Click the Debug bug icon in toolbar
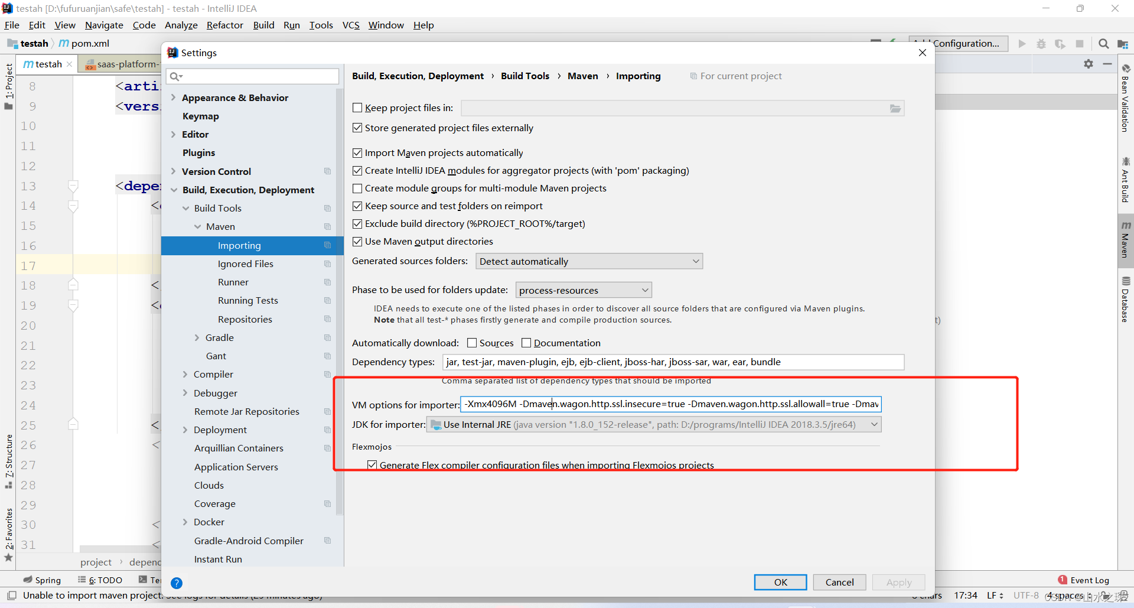 coord(1041,44)
